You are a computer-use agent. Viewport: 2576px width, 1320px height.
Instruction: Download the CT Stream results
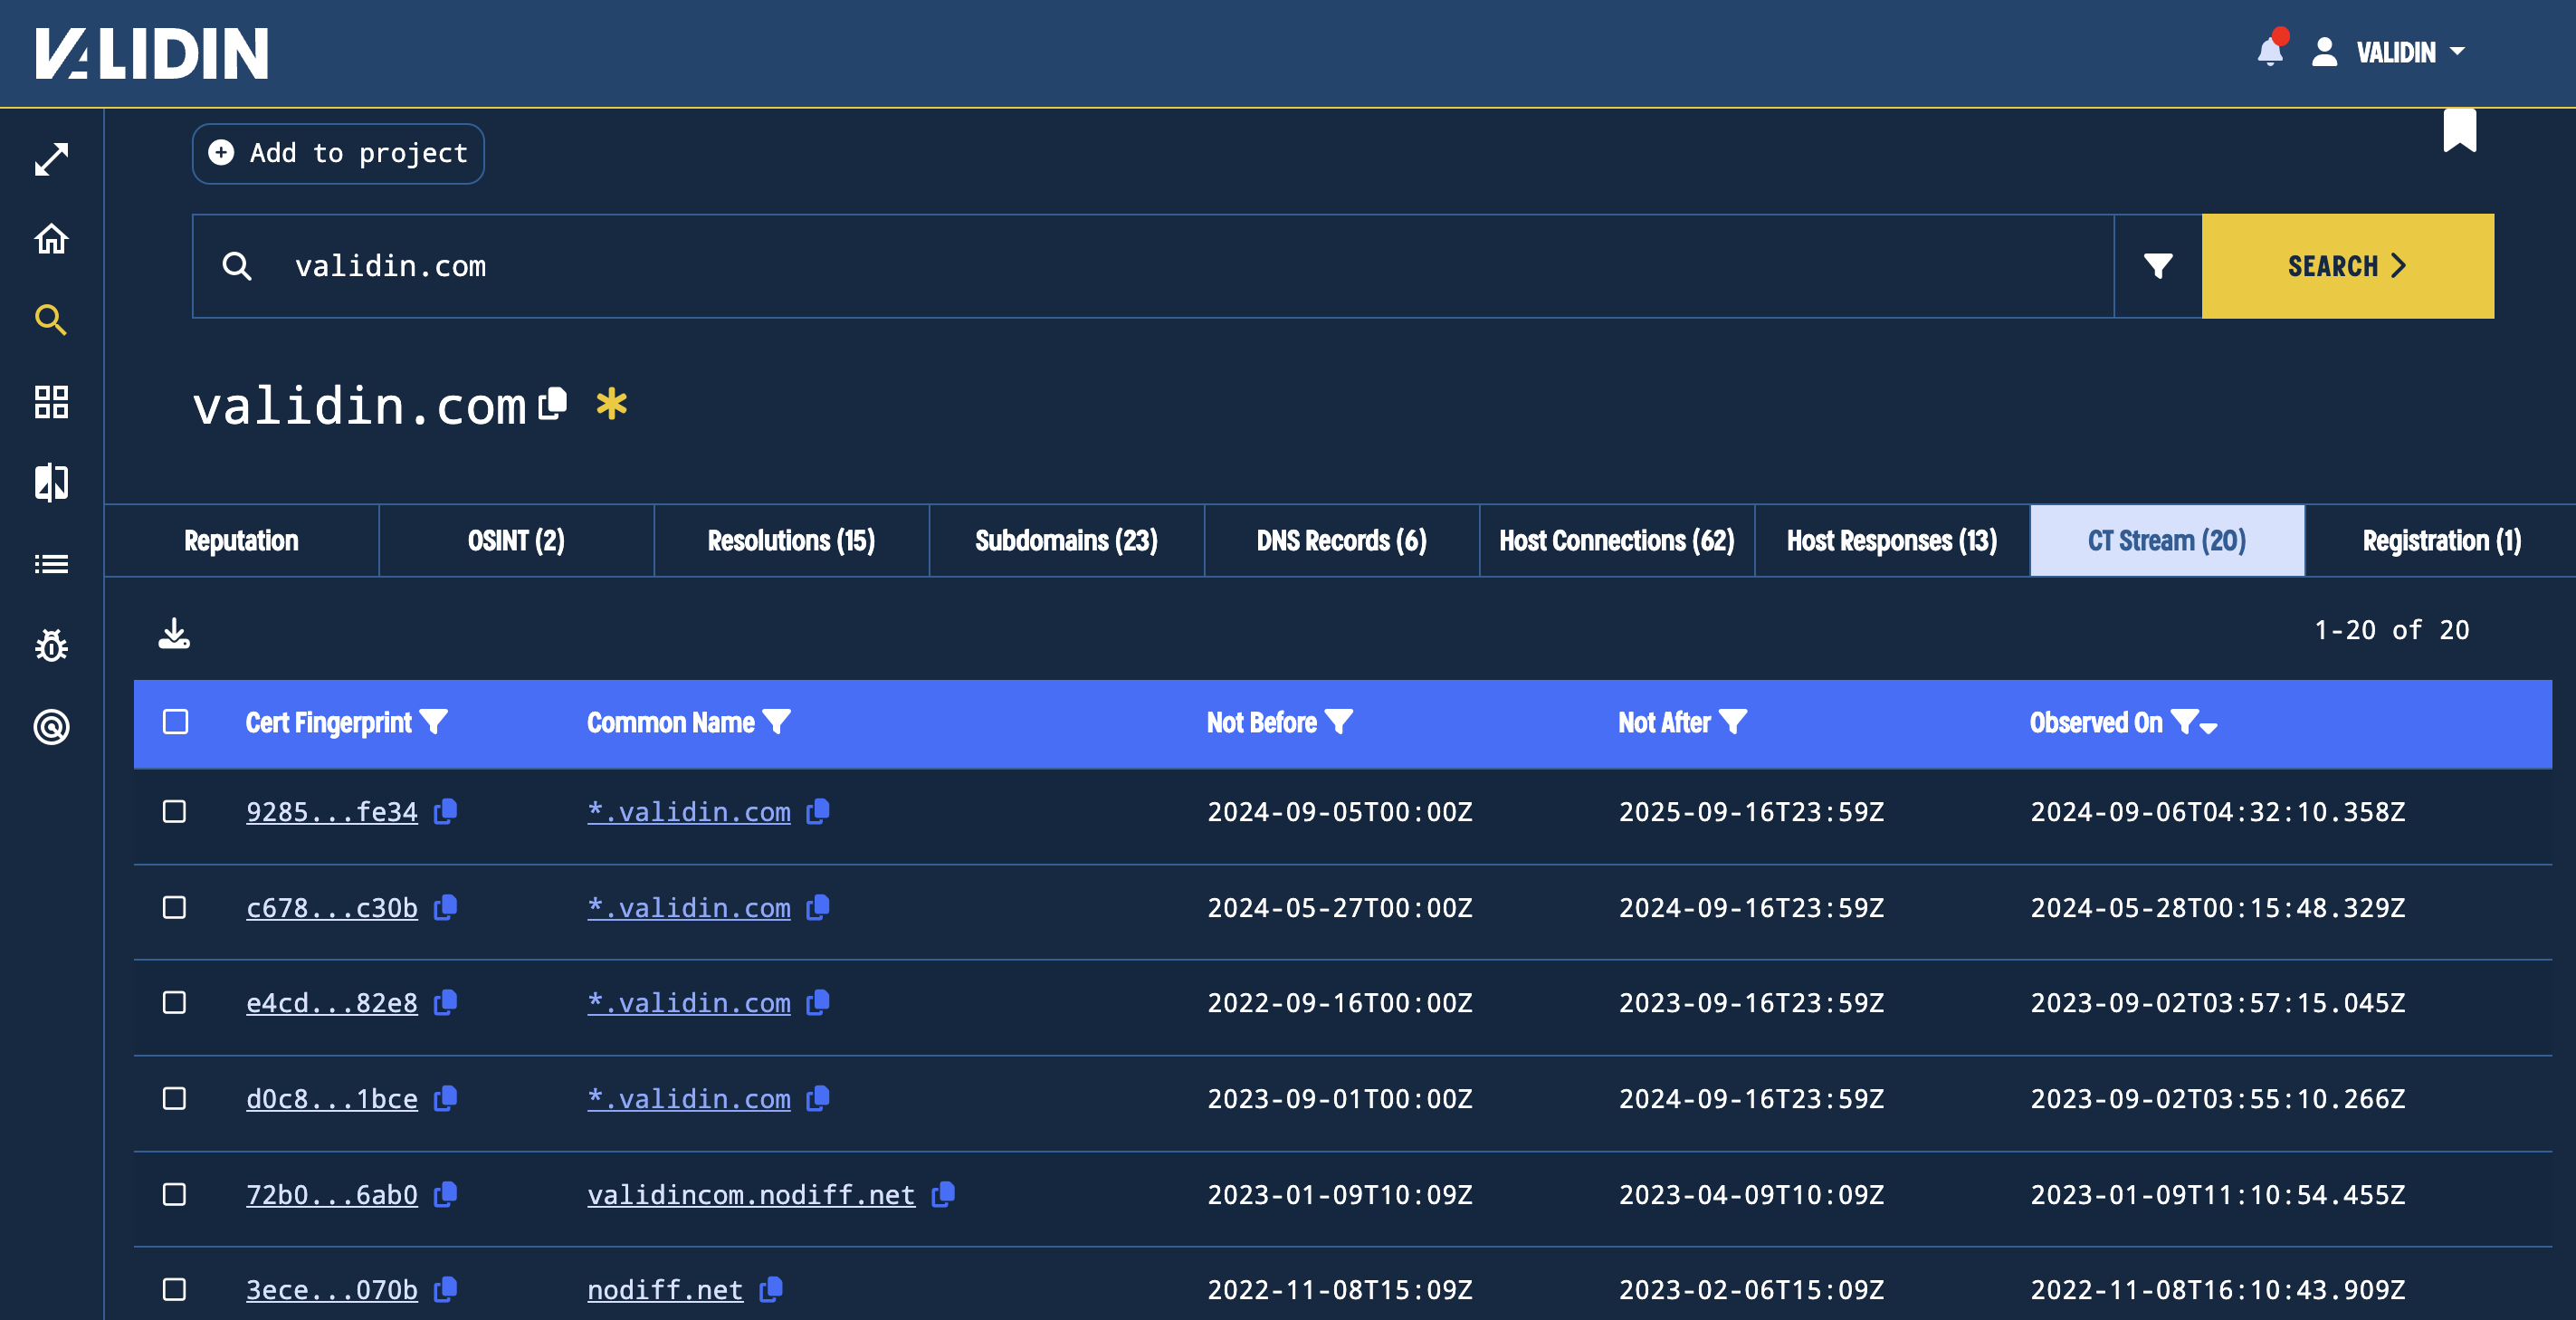[x=174, y=633]
